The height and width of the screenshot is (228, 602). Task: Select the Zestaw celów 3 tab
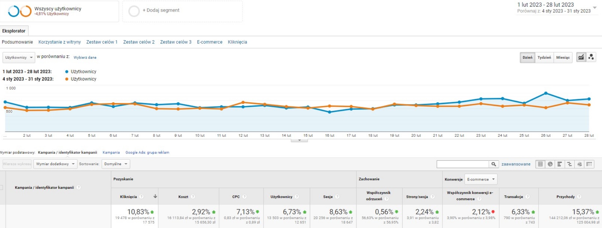coord(176,42)
